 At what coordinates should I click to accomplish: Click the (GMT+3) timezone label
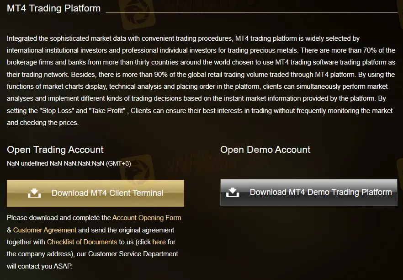(x=118, y=163)
